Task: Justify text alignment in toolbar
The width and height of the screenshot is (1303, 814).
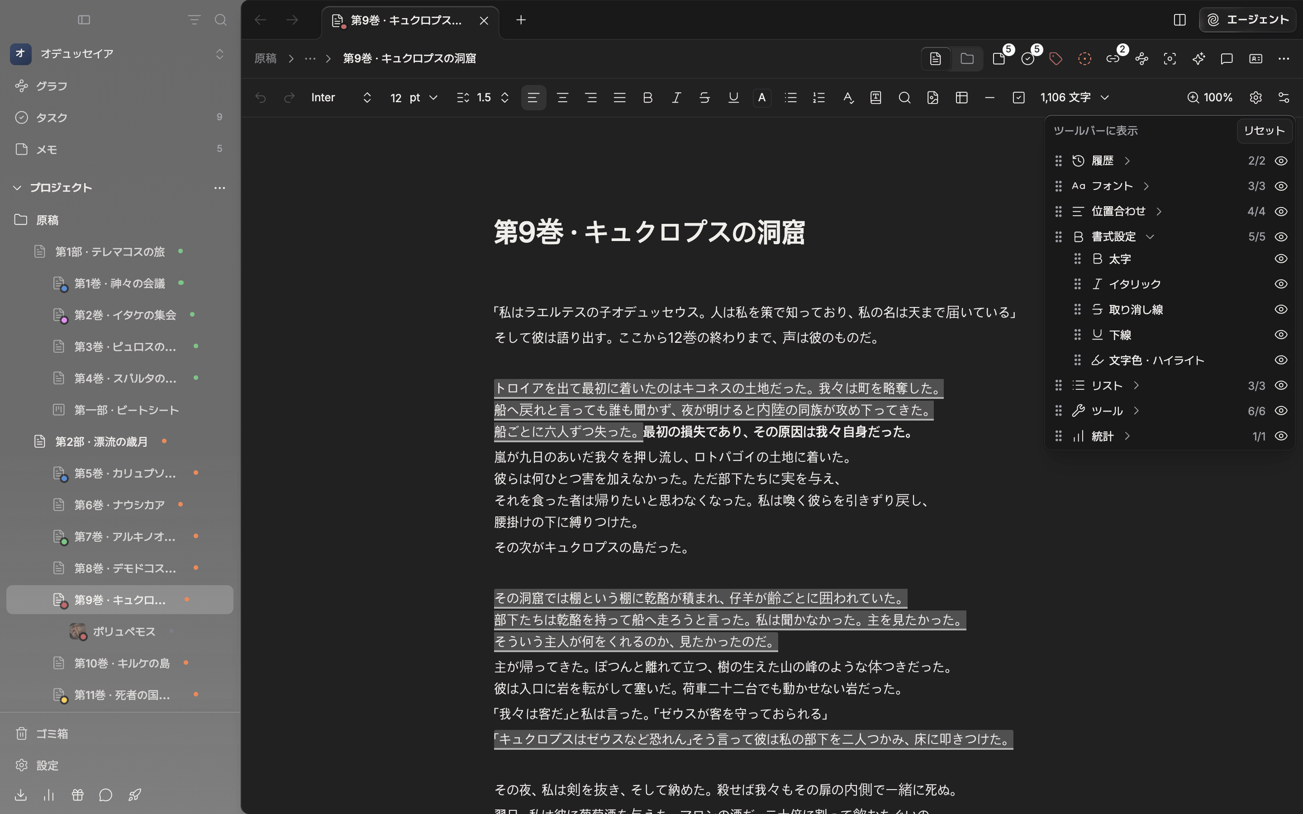Action: tap(619, 97)
